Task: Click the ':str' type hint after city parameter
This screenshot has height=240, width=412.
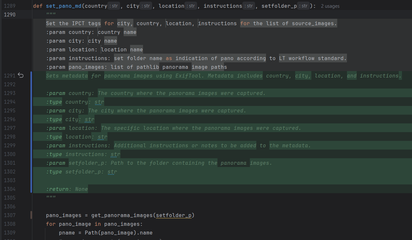Action: [145, 6]
